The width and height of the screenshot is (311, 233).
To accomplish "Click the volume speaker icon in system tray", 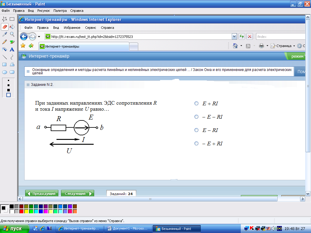I will click(274, 228).
